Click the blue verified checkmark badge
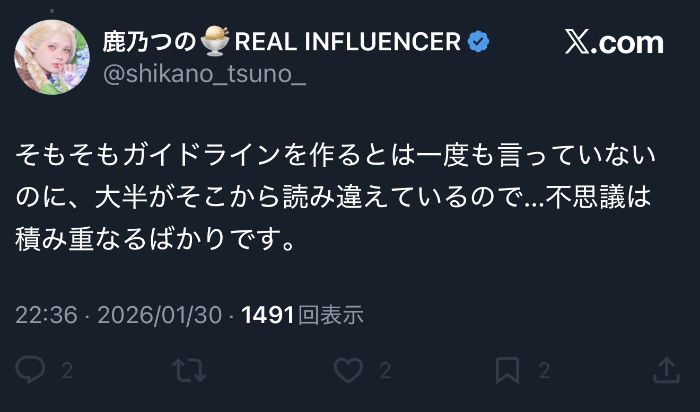700x412 pixels. [x=479, y=42]
